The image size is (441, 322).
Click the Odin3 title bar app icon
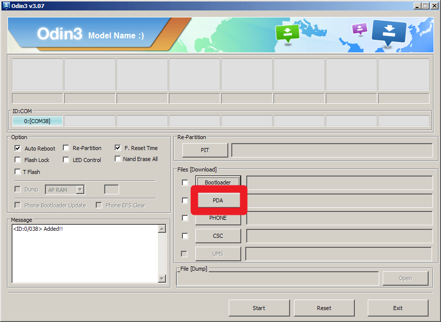click(x=6, y=5)
